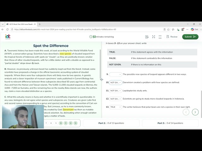The height and width of the screenshot is (151, 202).
Task: Open the browser three-dot settings menu
Action: coord(187,29)
